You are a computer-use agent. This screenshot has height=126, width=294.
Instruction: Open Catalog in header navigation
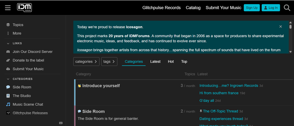coord(193,8)
